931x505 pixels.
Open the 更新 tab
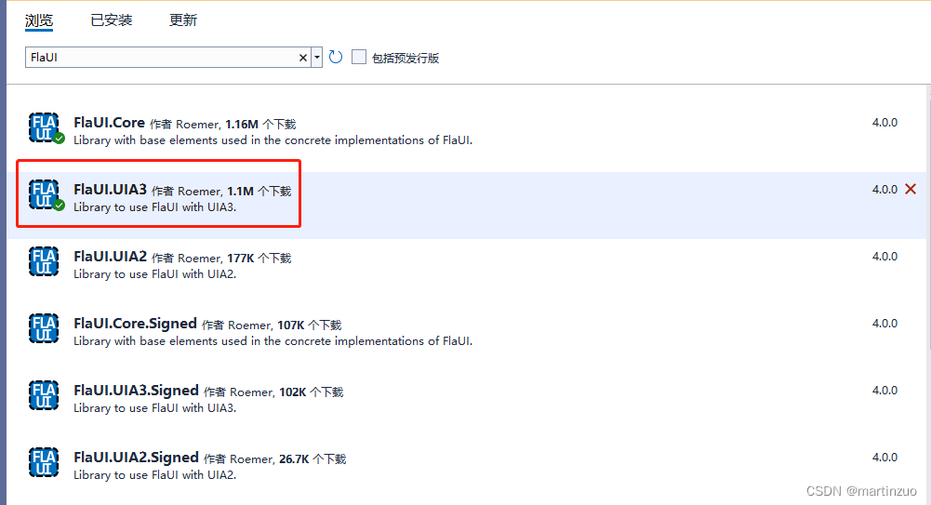click(x=183, y=20)
